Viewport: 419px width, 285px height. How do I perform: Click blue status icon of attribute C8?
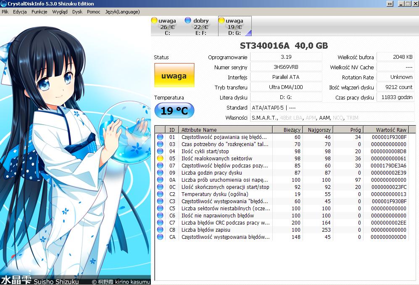pos(160,230)
